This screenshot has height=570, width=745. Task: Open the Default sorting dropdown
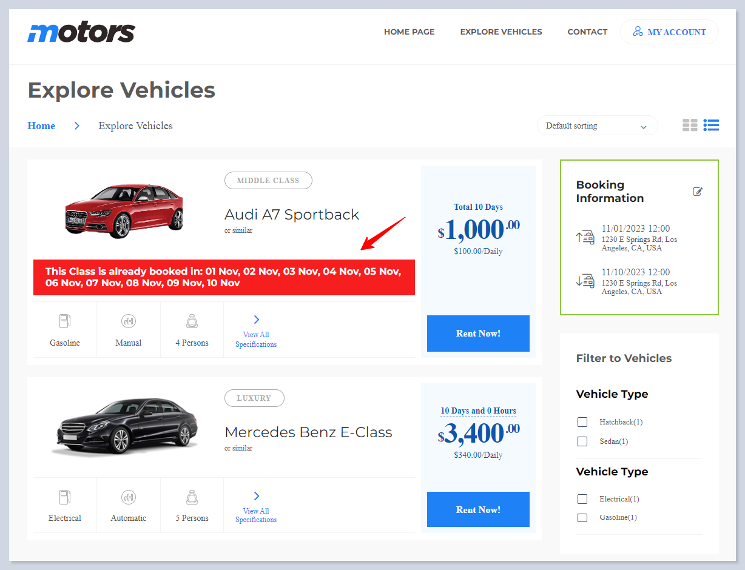click(597, 126)
